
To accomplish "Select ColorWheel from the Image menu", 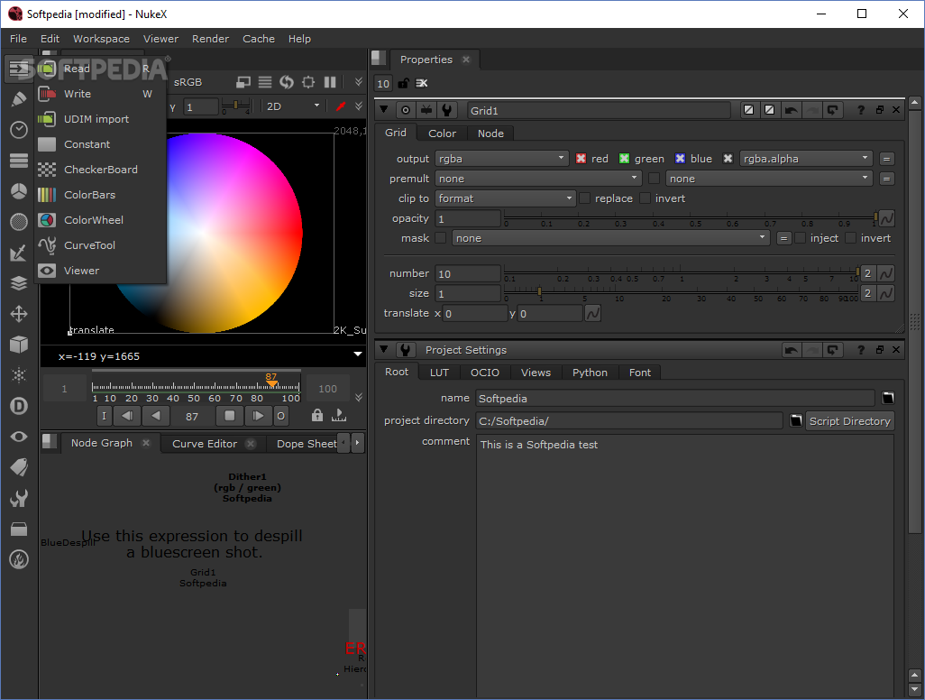I will [x=100, y=220].
